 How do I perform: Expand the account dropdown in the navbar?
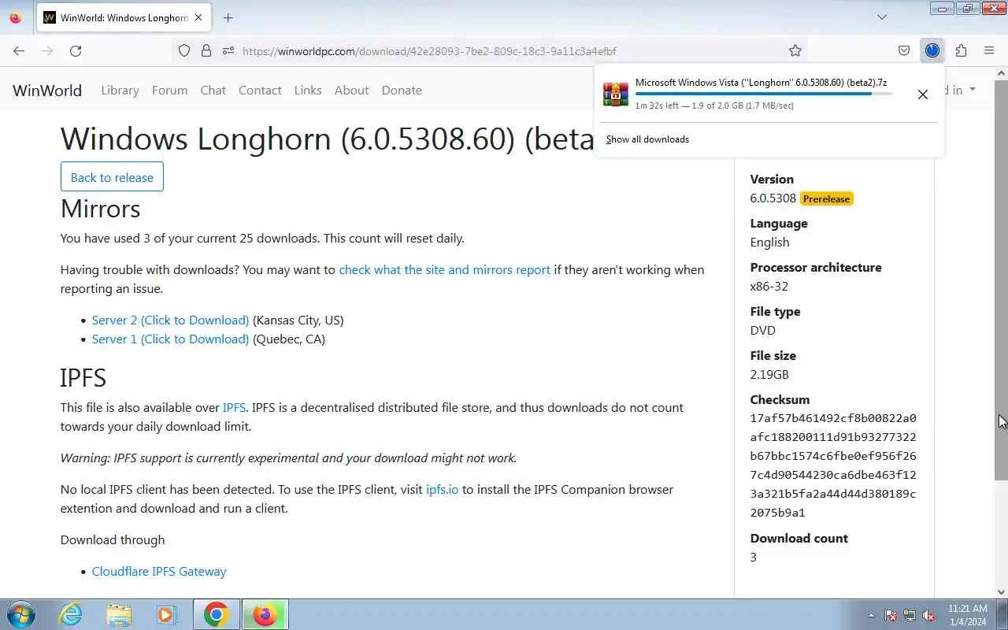(962, 90)
